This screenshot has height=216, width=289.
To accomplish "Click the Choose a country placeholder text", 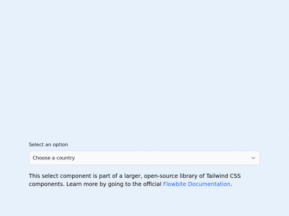I will pyautogui.click(x=54, y=158).
